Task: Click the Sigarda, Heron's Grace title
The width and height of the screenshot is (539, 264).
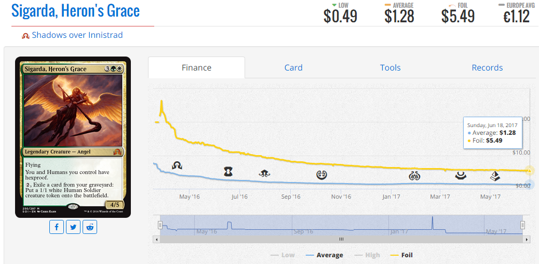Action: tap(76, 11)
